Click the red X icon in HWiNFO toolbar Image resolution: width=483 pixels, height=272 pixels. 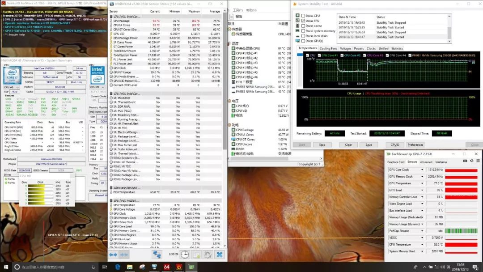[219, 255]
